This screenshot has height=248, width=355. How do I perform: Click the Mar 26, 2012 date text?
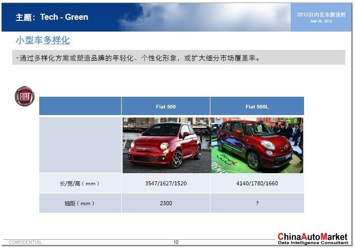(x=321, y=21)
